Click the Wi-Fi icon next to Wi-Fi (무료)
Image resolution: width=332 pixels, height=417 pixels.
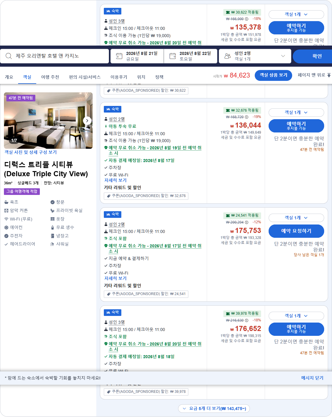(x=6, y=219)
